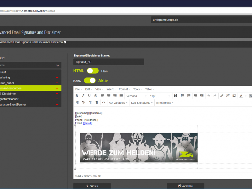Click TABLE in the element path

[x=78, y=176]
